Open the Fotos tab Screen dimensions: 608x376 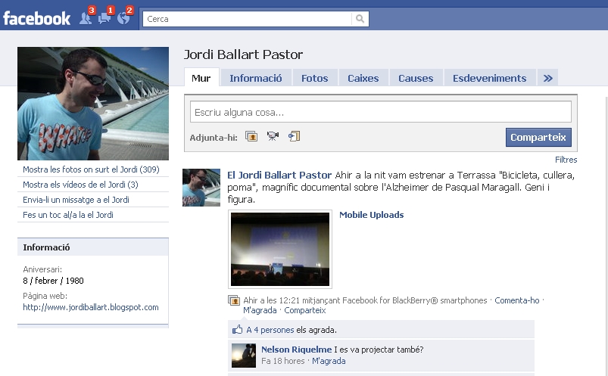(x=314, y=78)
